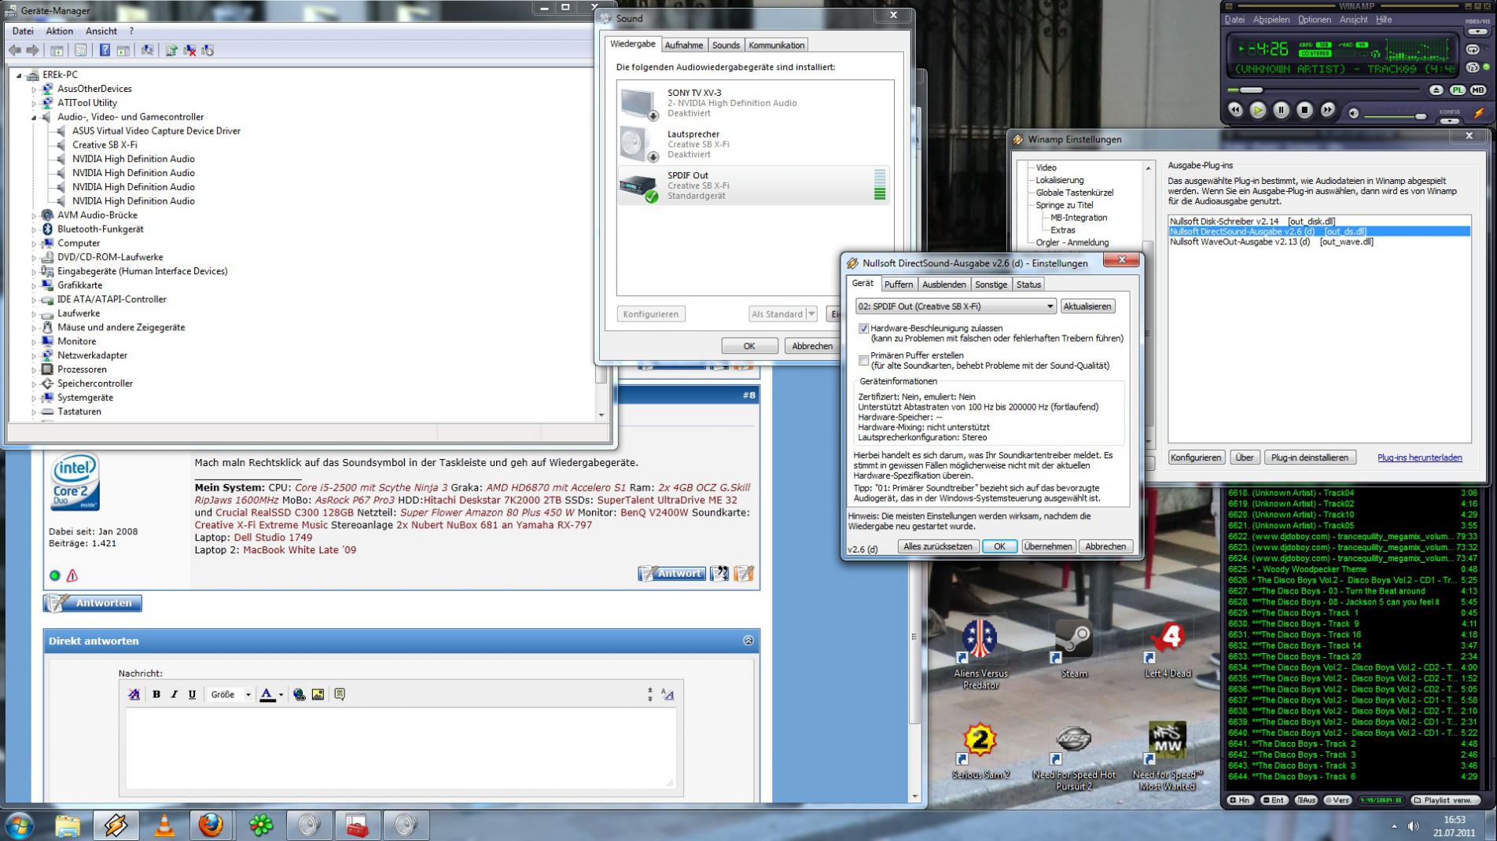Open the SPDIF Out device dropdown
This screenshot has width=1497, height=841.
[x=955, y=307]
